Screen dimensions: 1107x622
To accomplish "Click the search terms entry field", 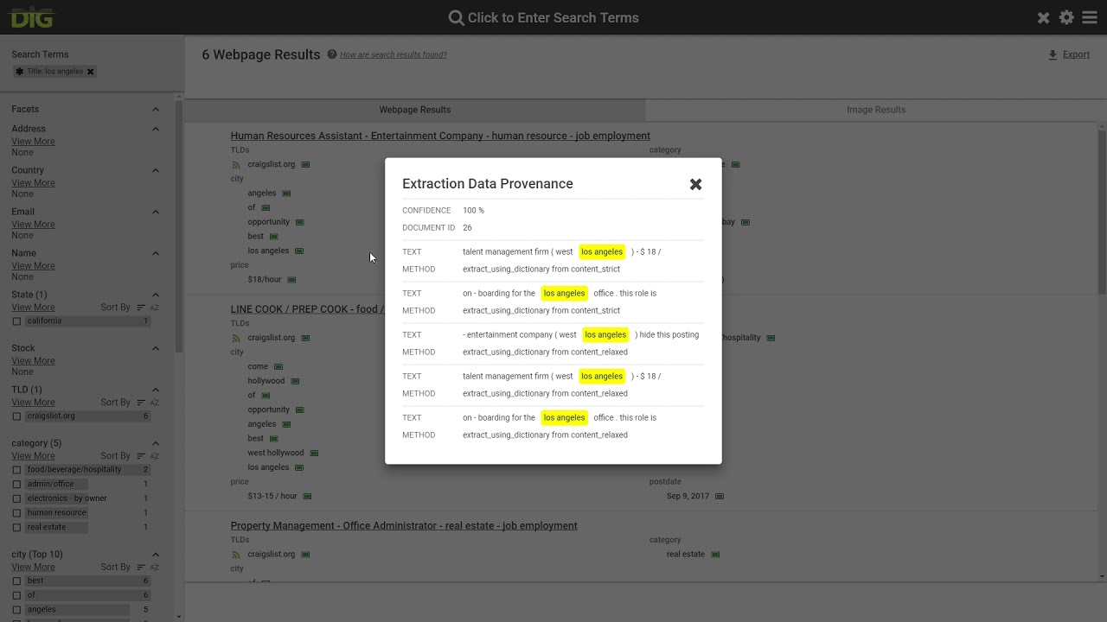I will tap(553, 17).
